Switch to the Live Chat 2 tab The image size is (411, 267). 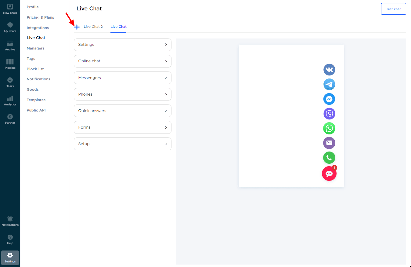[x=93, y=27]
